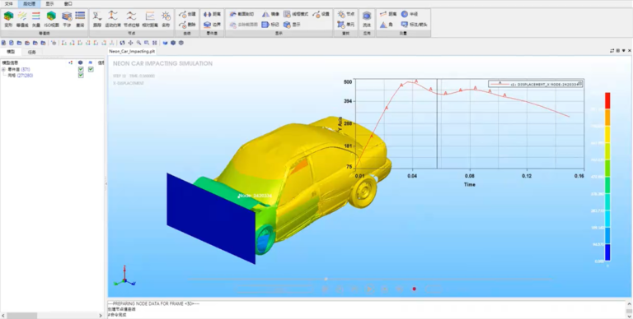This screenshot has height=319, width=633.
Task: Open the 显示 ribbon tab
Action: [x=49, y=3]
